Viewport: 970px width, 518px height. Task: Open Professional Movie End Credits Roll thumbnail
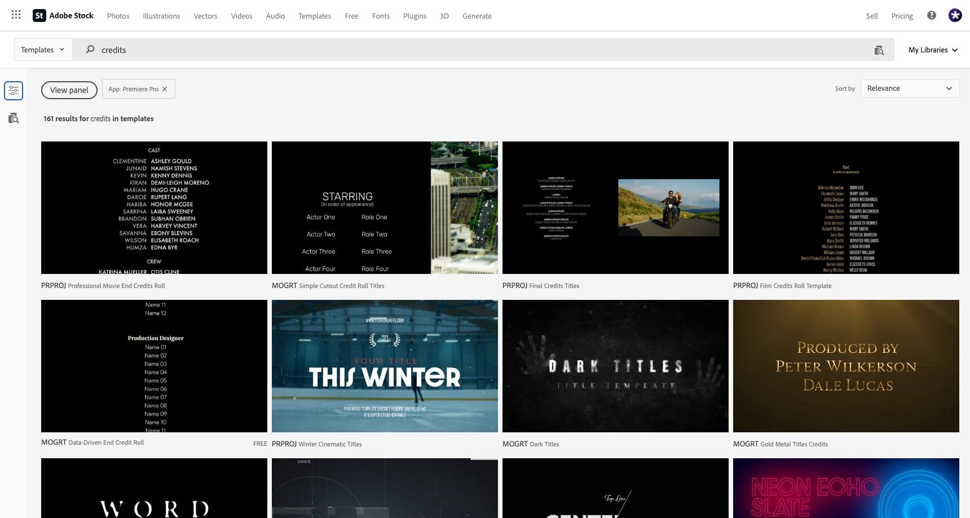click(x=154, y=207)
